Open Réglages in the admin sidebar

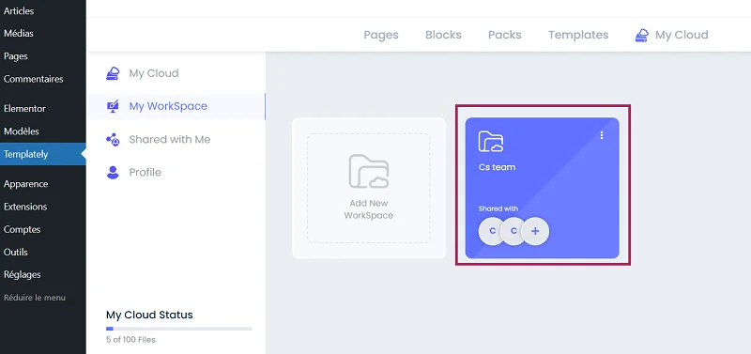click(x=22, y=275)
